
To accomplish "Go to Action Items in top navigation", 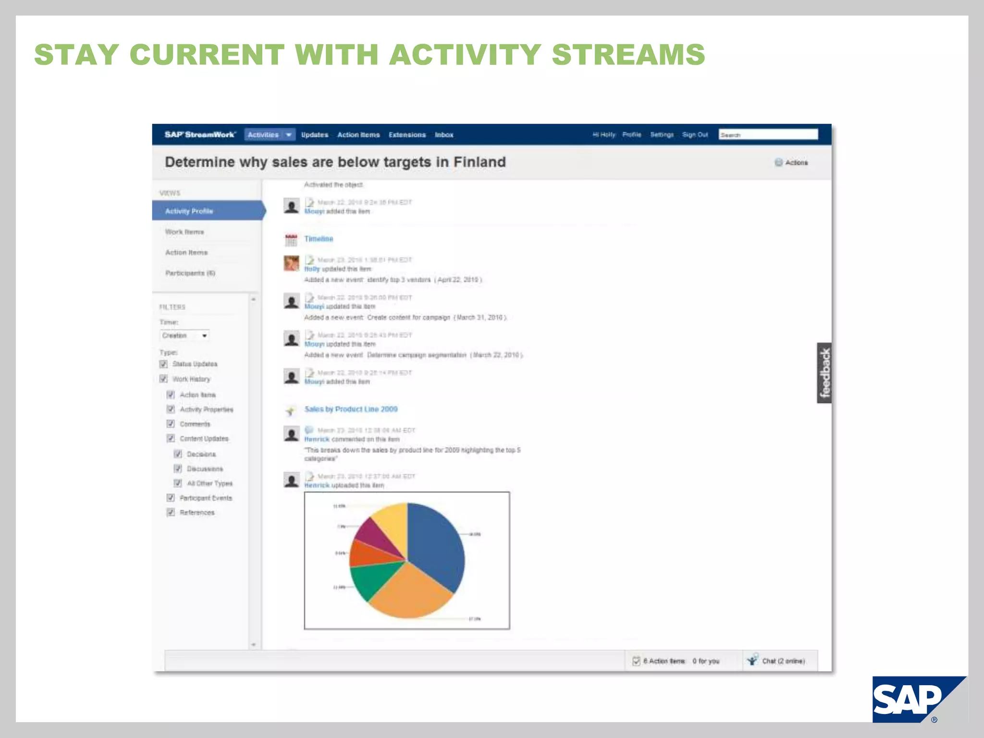I will pos(358,135).
